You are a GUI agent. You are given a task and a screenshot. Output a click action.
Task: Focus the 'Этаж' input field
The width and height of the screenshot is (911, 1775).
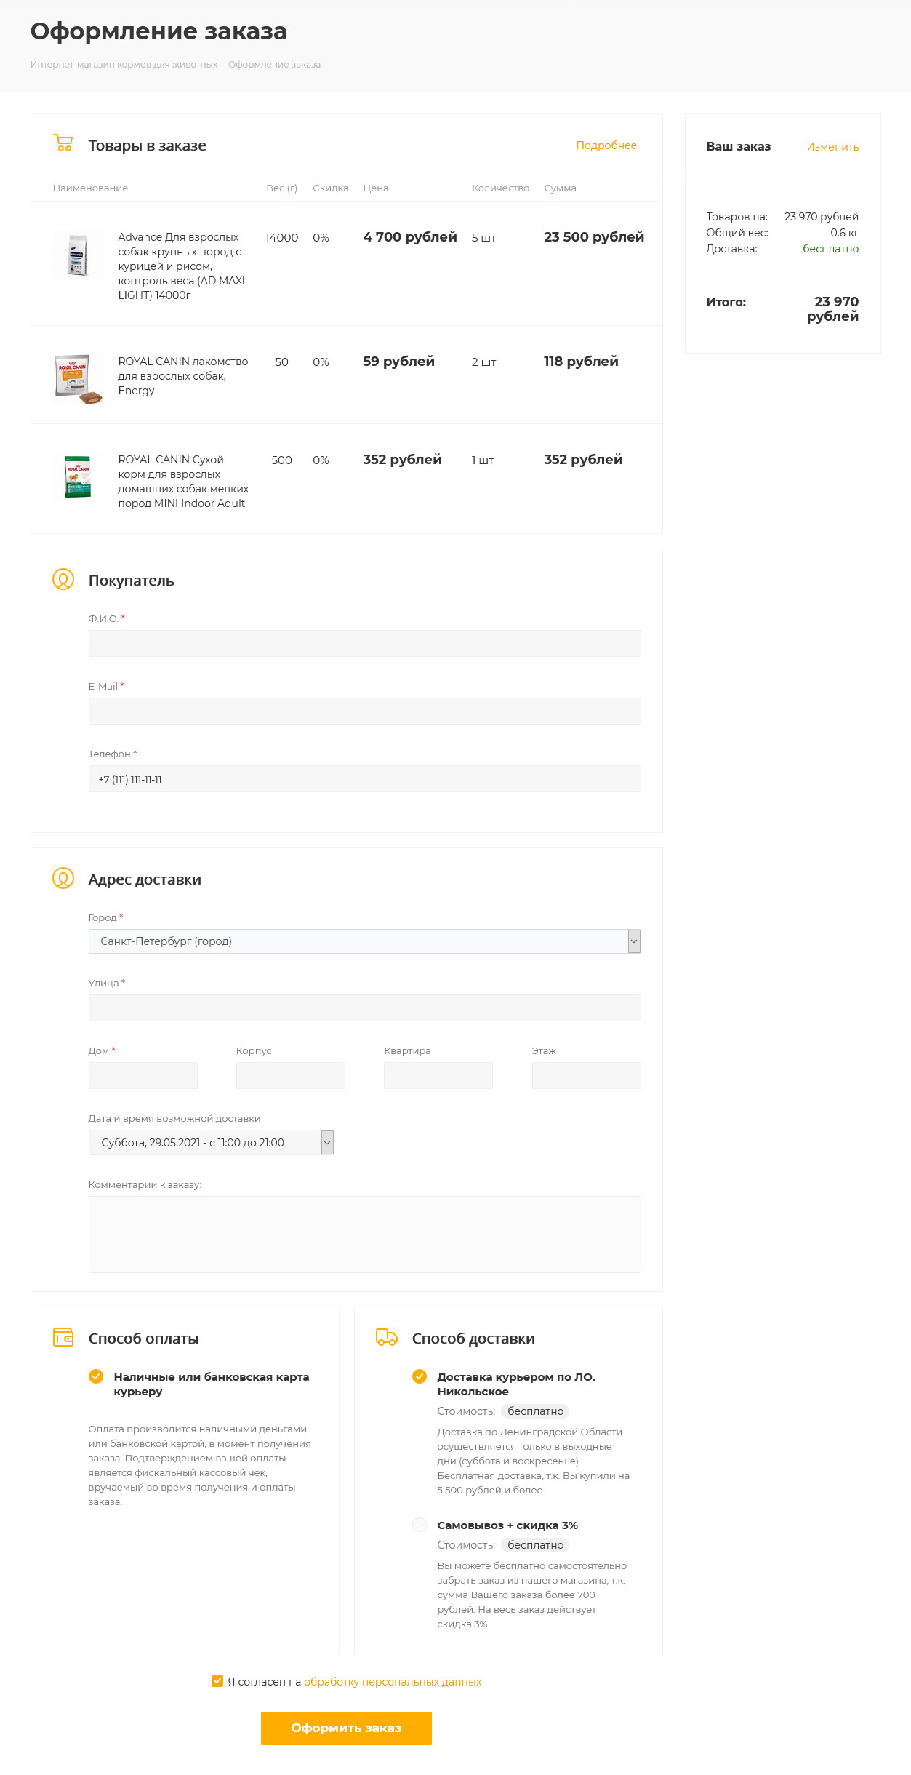pyautogui.click(x=587, y=1075)
